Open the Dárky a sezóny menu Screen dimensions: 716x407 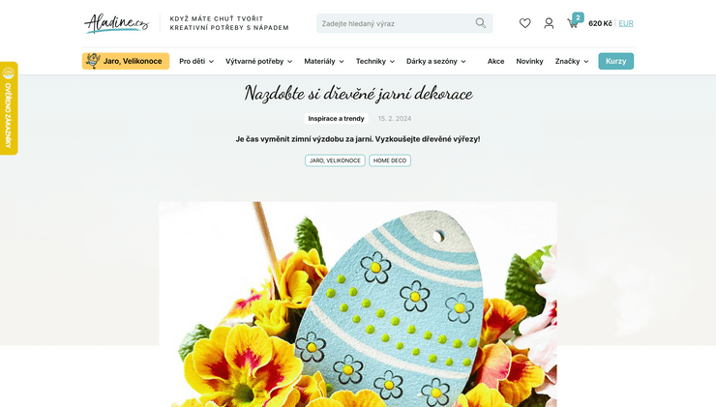(x=436, y=61)
